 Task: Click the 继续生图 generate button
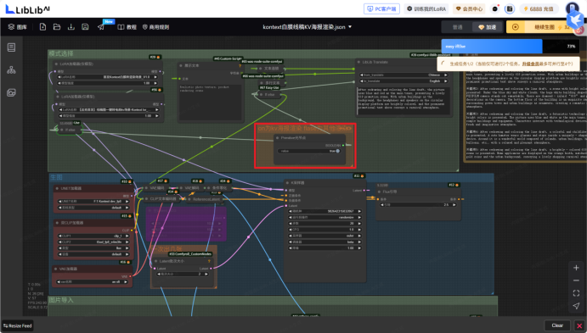[543, 27]
